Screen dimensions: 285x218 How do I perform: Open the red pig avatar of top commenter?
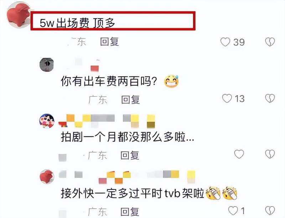click(19, 15)
